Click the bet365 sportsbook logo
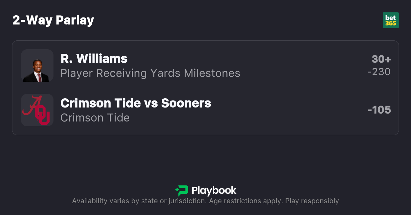 pyautogui.click(x=391, y=20)
